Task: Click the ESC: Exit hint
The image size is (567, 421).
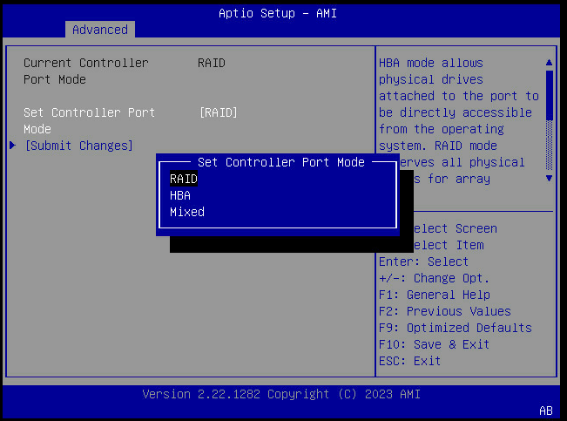Action: 409,361
